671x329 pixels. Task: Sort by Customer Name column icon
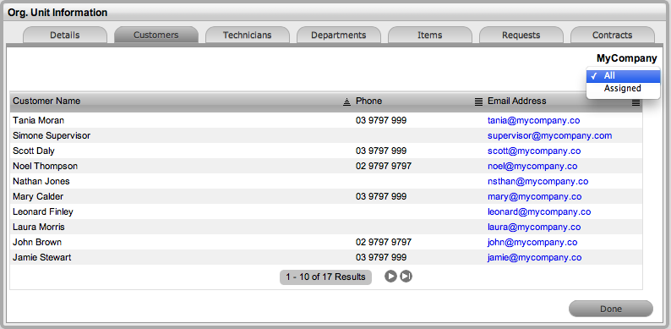click(346, 101)
